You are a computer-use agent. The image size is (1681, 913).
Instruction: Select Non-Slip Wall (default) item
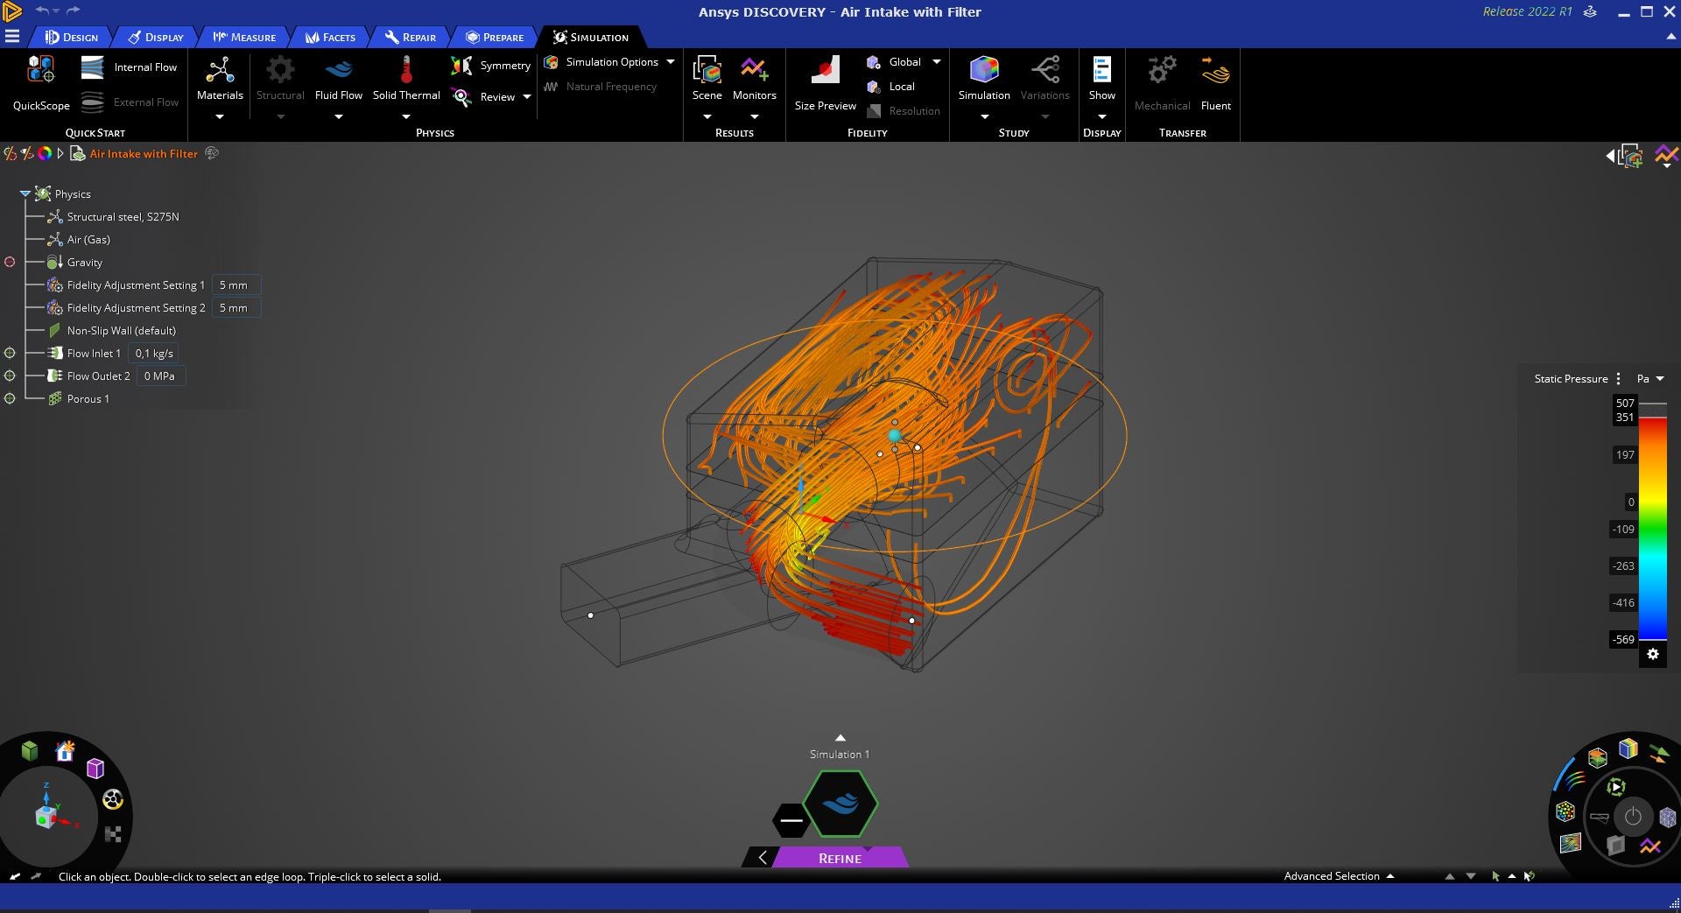121,331
